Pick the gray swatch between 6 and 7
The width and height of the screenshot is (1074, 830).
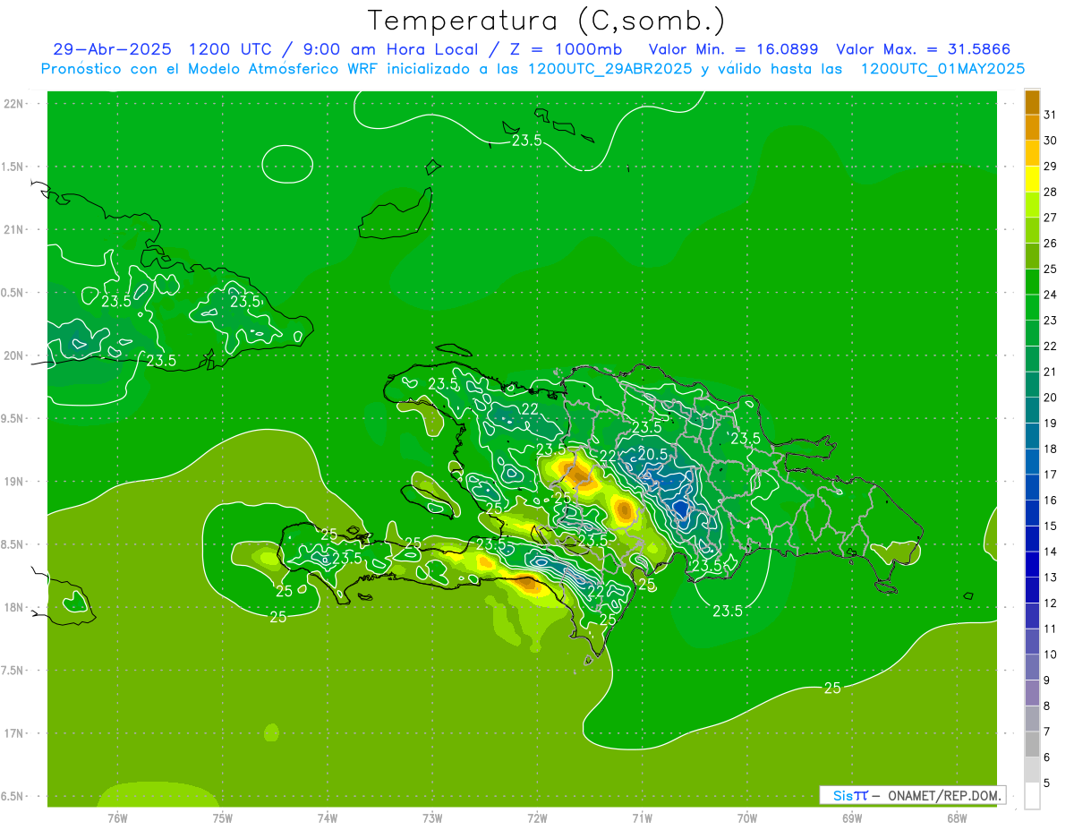pos(1032,745)
